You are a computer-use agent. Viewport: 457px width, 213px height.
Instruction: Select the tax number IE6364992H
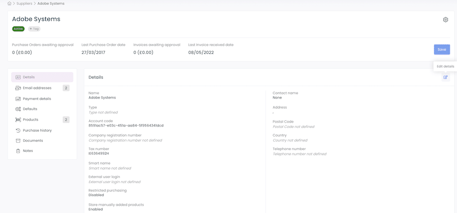(99, 153)
